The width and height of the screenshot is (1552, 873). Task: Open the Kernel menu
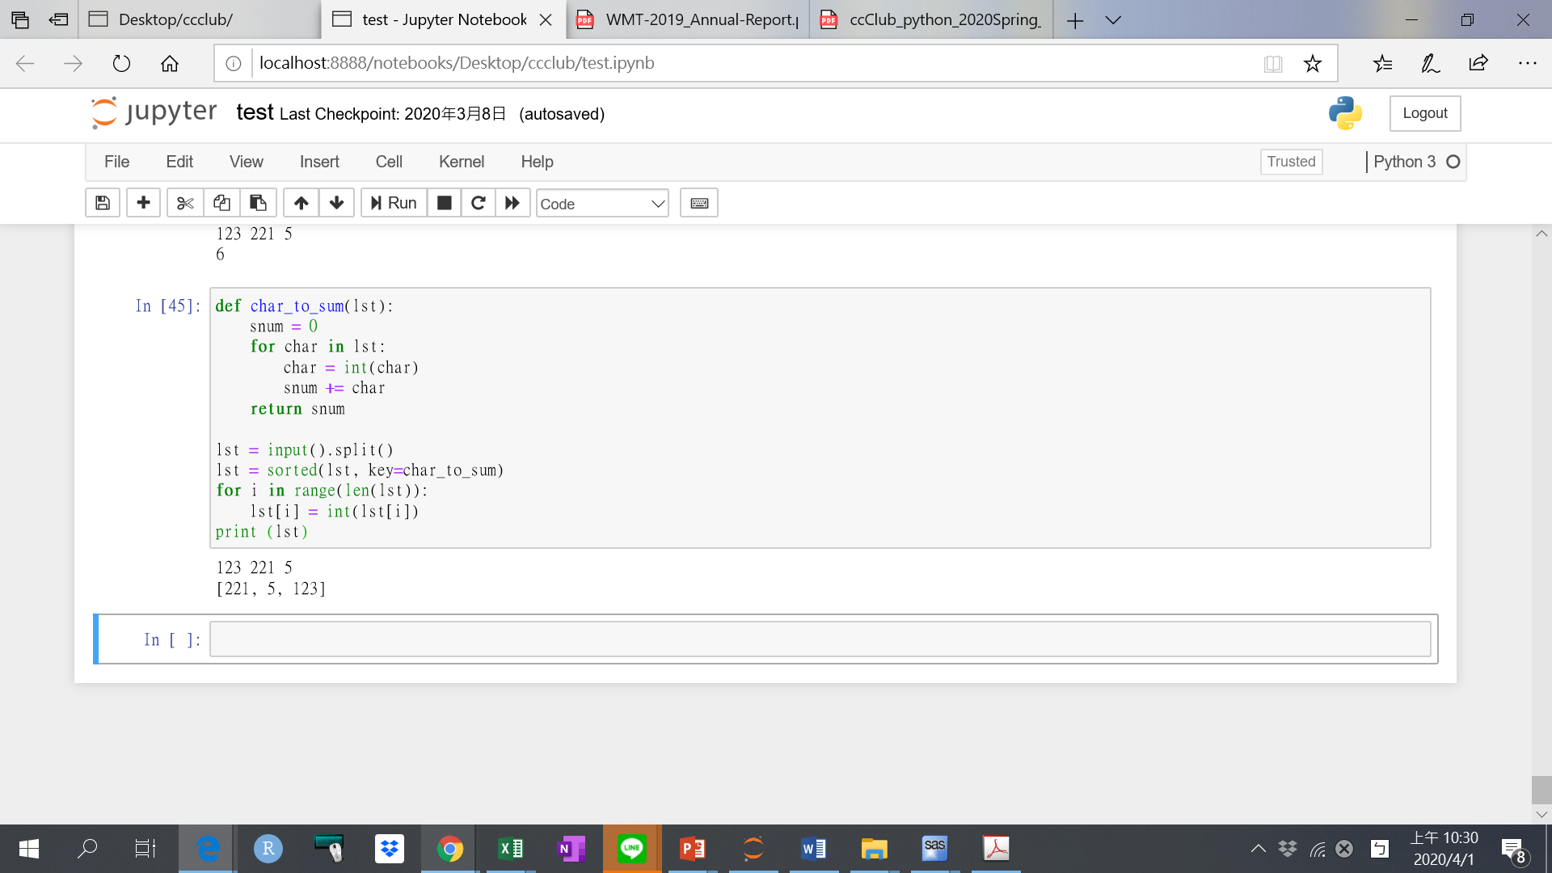pyautogui.click(x=462, y=162)
